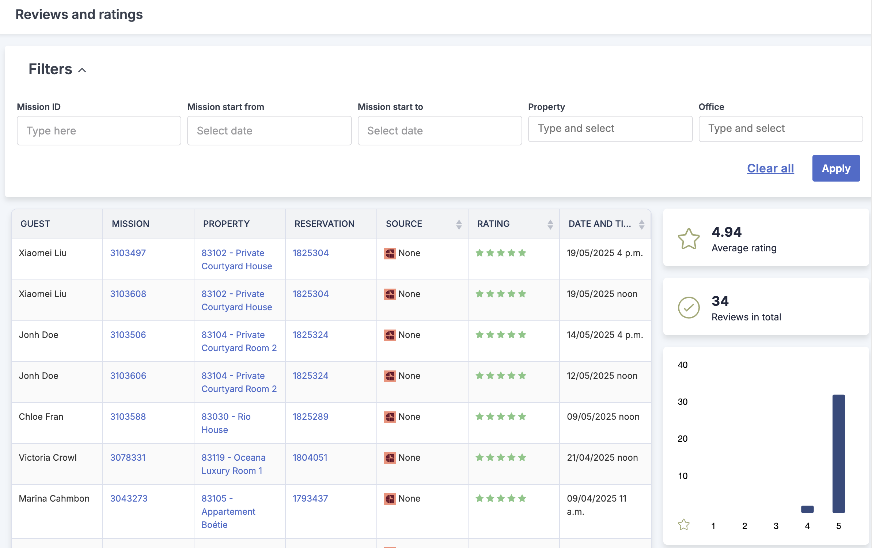This screenshot has width=872, height=548.
Task: Click star rating in mission 3103506 row
Action: click(501, 335)
